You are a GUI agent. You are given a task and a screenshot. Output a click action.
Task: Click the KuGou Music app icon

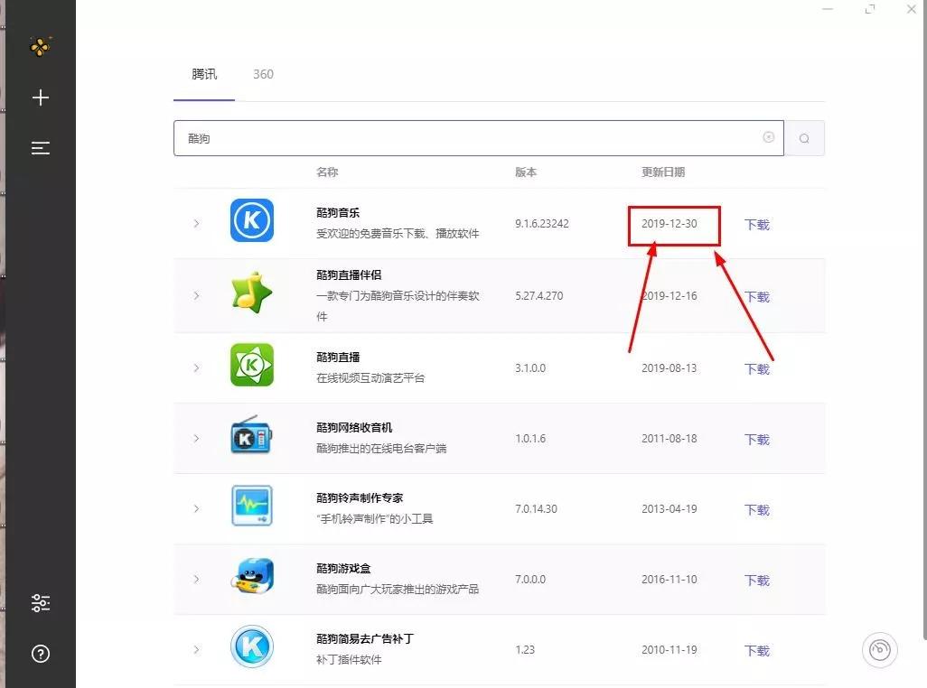click(252, 219)
